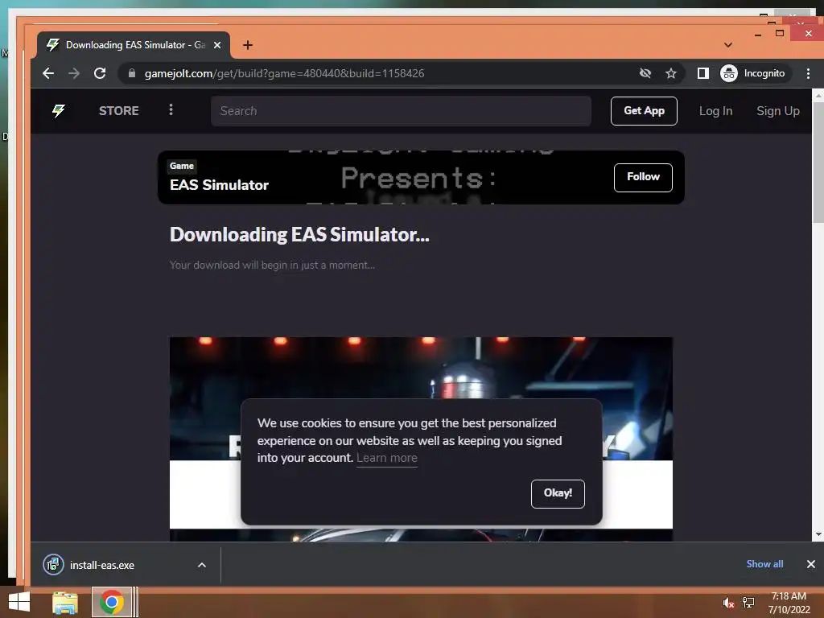
Task: Show all downloads
Action: click(764, 564)
